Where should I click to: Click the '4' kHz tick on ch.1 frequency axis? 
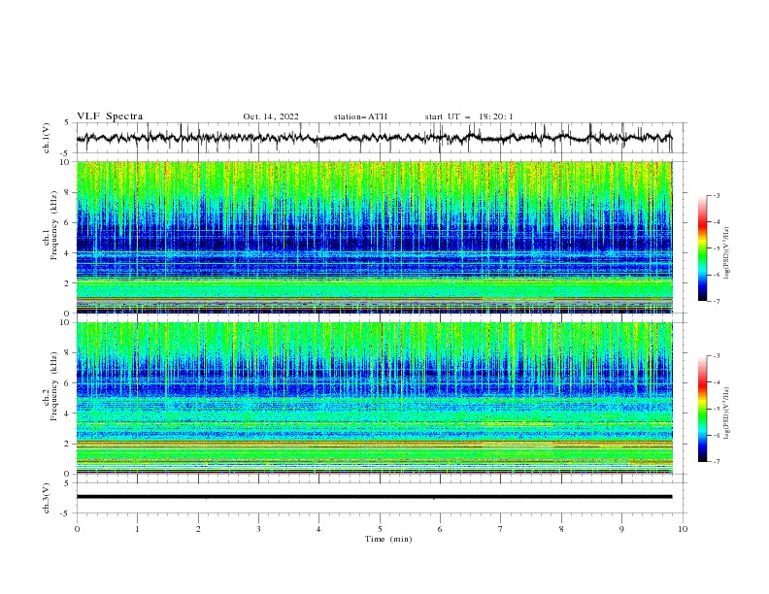[69, 252]
